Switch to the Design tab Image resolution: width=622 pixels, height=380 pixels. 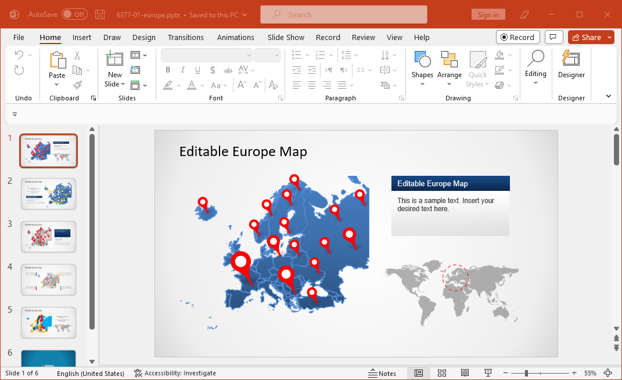tap(143, 37)
